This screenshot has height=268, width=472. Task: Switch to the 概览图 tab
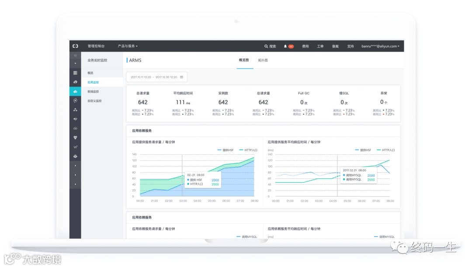point(244,60)
